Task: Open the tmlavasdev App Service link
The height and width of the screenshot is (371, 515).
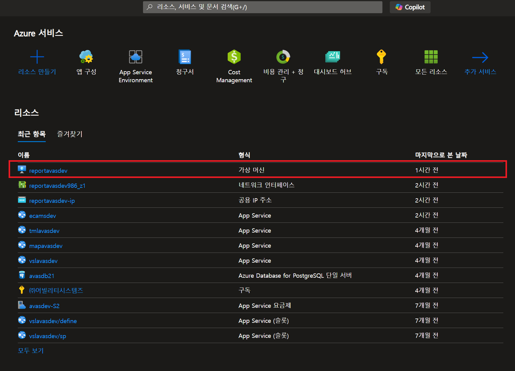Action: [44, 231]
